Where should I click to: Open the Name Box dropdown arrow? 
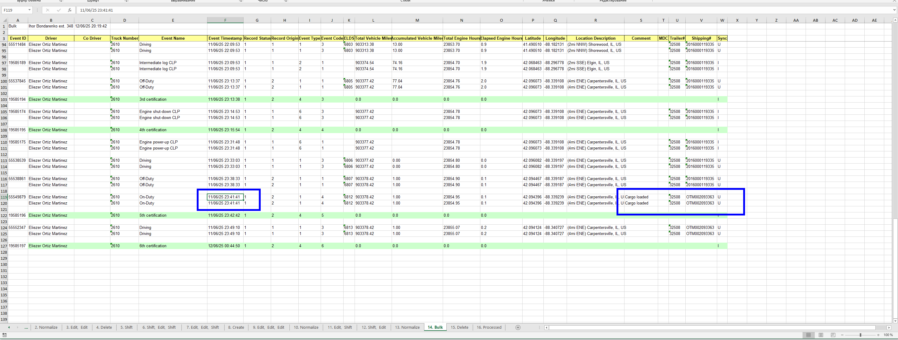(x=29, y=10)
